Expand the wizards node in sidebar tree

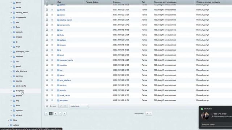pyautogui.click(x=11, y=115)
